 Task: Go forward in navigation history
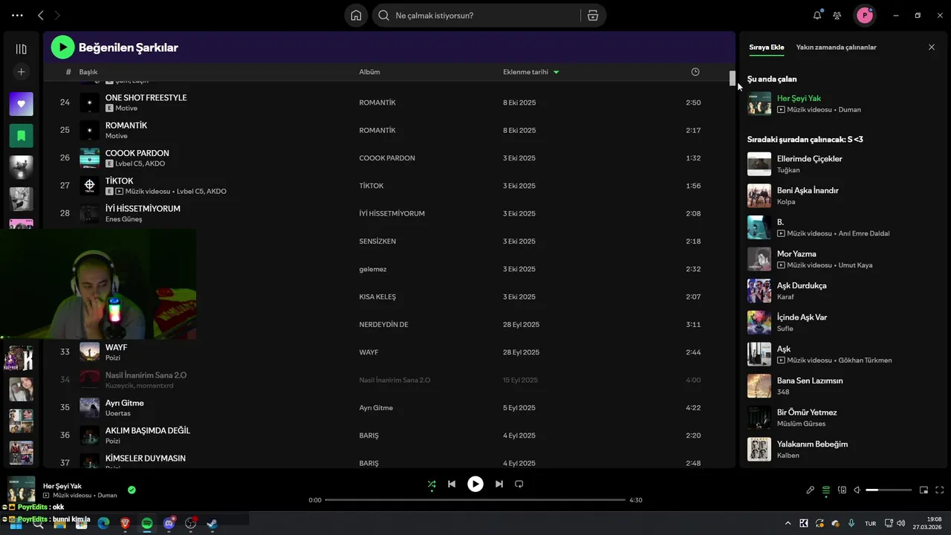point(58,15)
